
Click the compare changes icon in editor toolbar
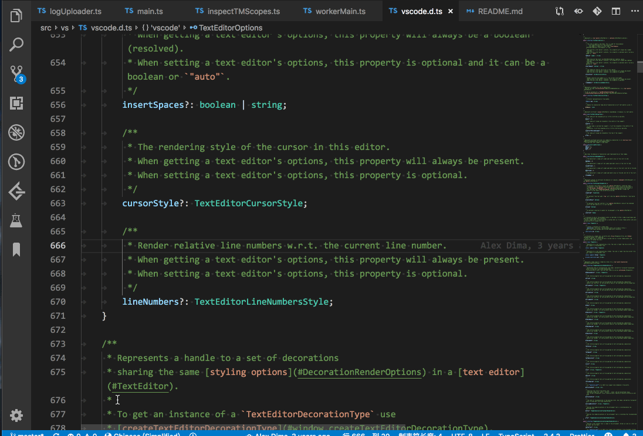pyautogui.click(x=559, y=11)
